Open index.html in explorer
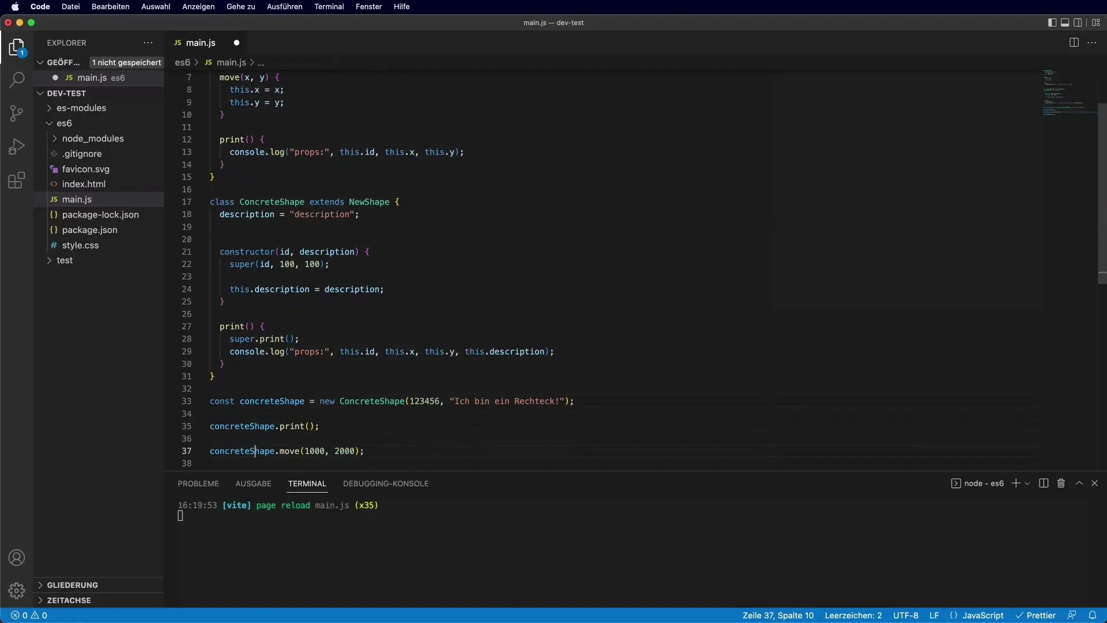 click(99, 184)
